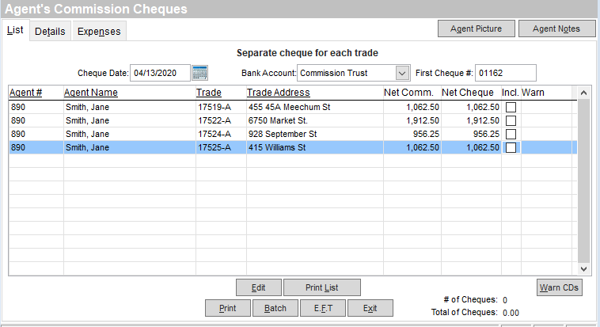Click the Batch button
600x327 pixels.
275,308
